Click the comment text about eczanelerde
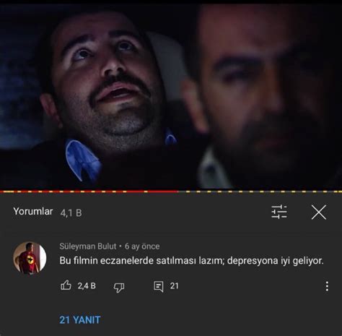 tap(191, 261)
